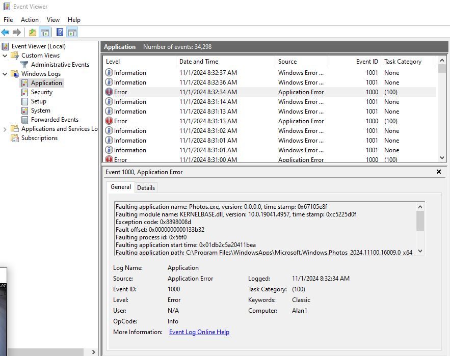Open the Action menu
Image resolution: width=450 pixels, height=356 pixels.
(x=30, y=20)
